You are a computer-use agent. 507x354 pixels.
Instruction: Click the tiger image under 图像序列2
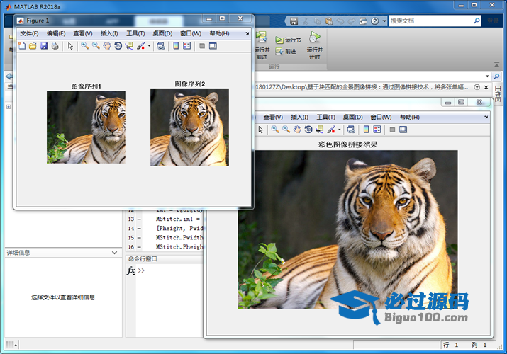[x=189, y=127]
